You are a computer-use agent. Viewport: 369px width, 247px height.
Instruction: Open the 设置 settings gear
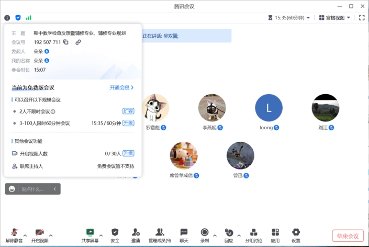pos(296,235)
